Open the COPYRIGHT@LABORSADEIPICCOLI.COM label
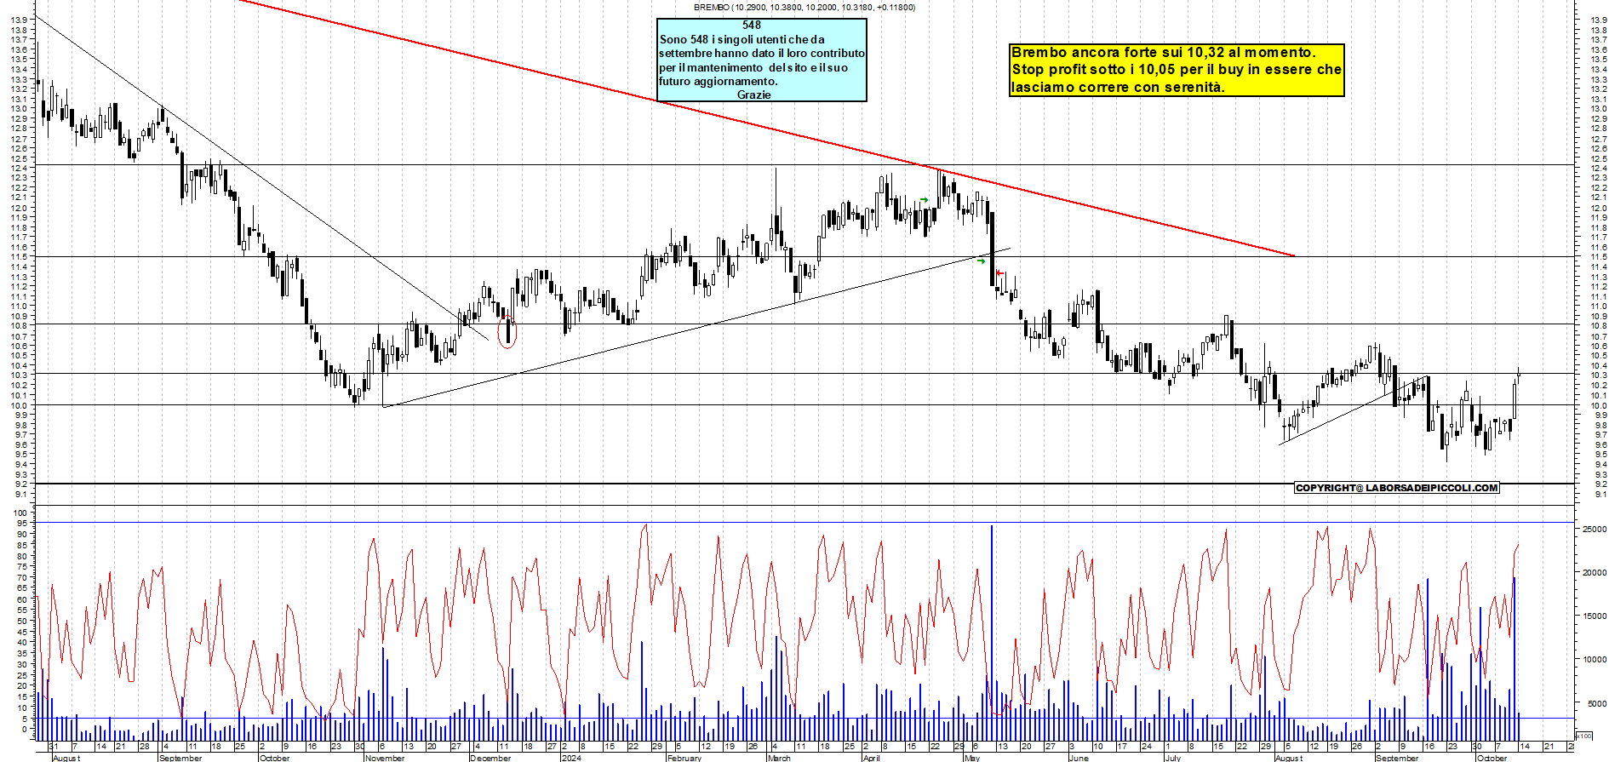1609x762 pixels. pos(1396,488)
